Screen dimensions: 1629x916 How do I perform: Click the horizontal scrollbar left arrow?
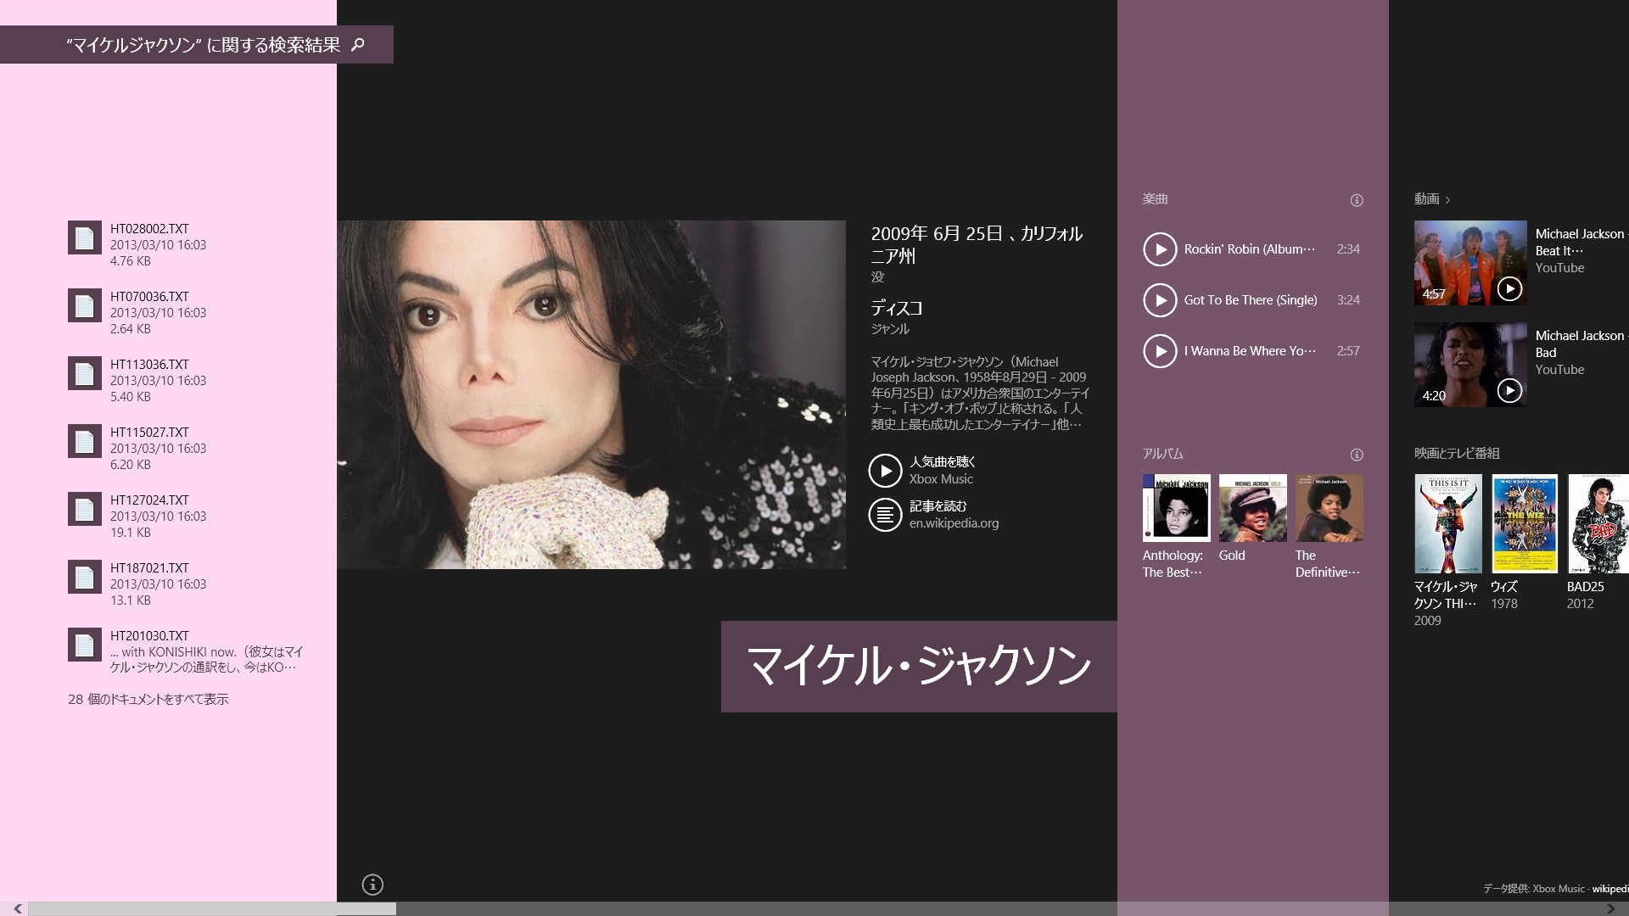point(17,908)
